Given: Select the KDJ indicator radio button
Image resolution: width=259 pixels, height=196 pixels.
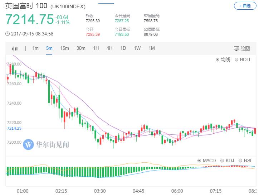Looking at the screenshot, I should [x=222, y=161].
